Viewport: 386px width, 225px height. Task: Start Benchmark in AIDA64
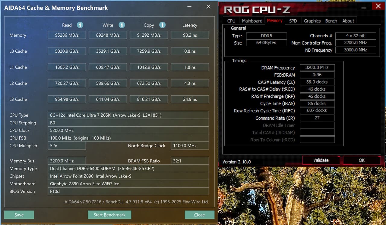click(x=109, y=215)
